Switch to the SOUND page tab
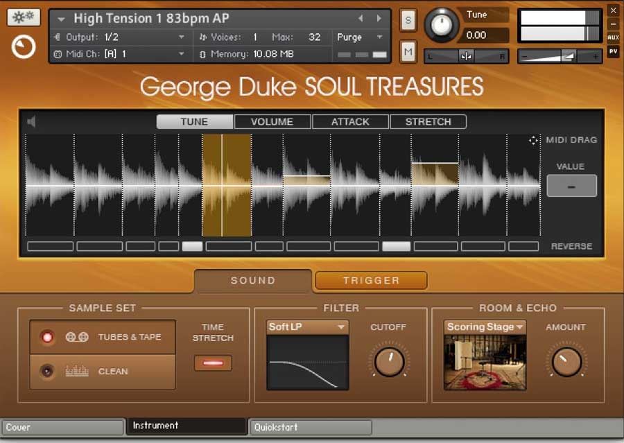 (x=253, y=281)
